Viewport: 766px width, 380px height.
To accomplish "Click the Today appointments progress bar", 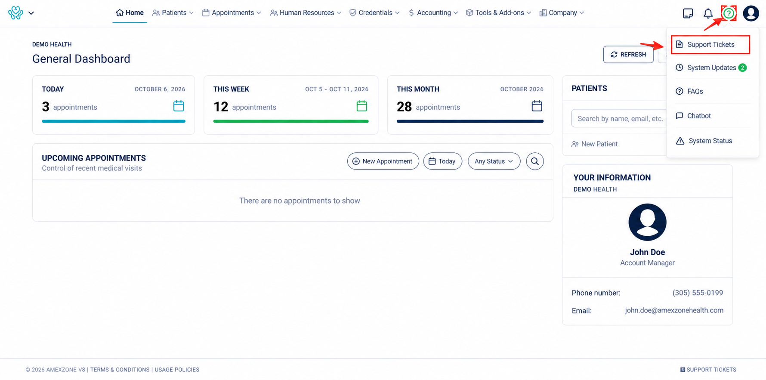I will tap(114, 121).
